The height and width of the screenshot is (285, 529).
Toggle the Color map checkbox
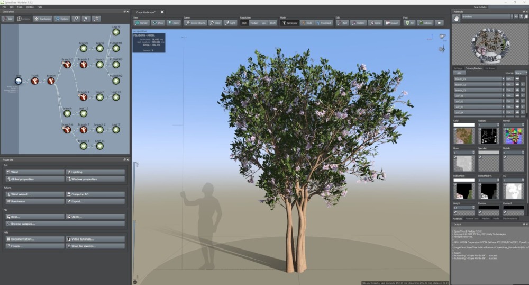point(455,129)
